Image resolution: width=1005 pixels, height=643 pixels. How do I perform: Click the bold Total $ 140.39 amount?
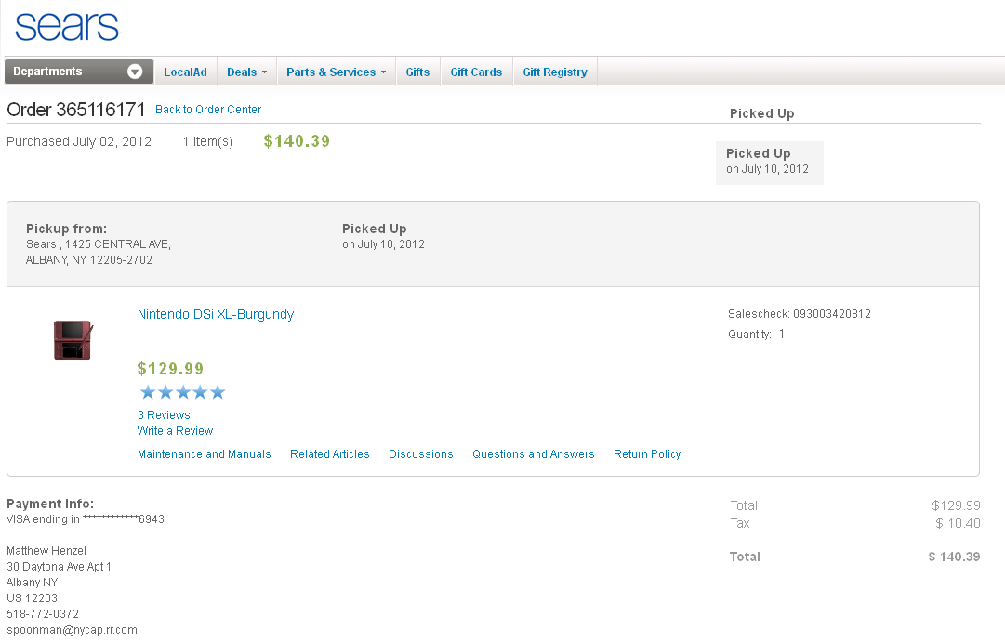click(955, 557)
